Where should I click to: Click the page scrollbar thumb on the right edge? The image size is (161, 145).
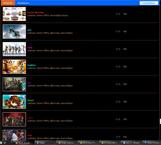[x=160, y=121]
